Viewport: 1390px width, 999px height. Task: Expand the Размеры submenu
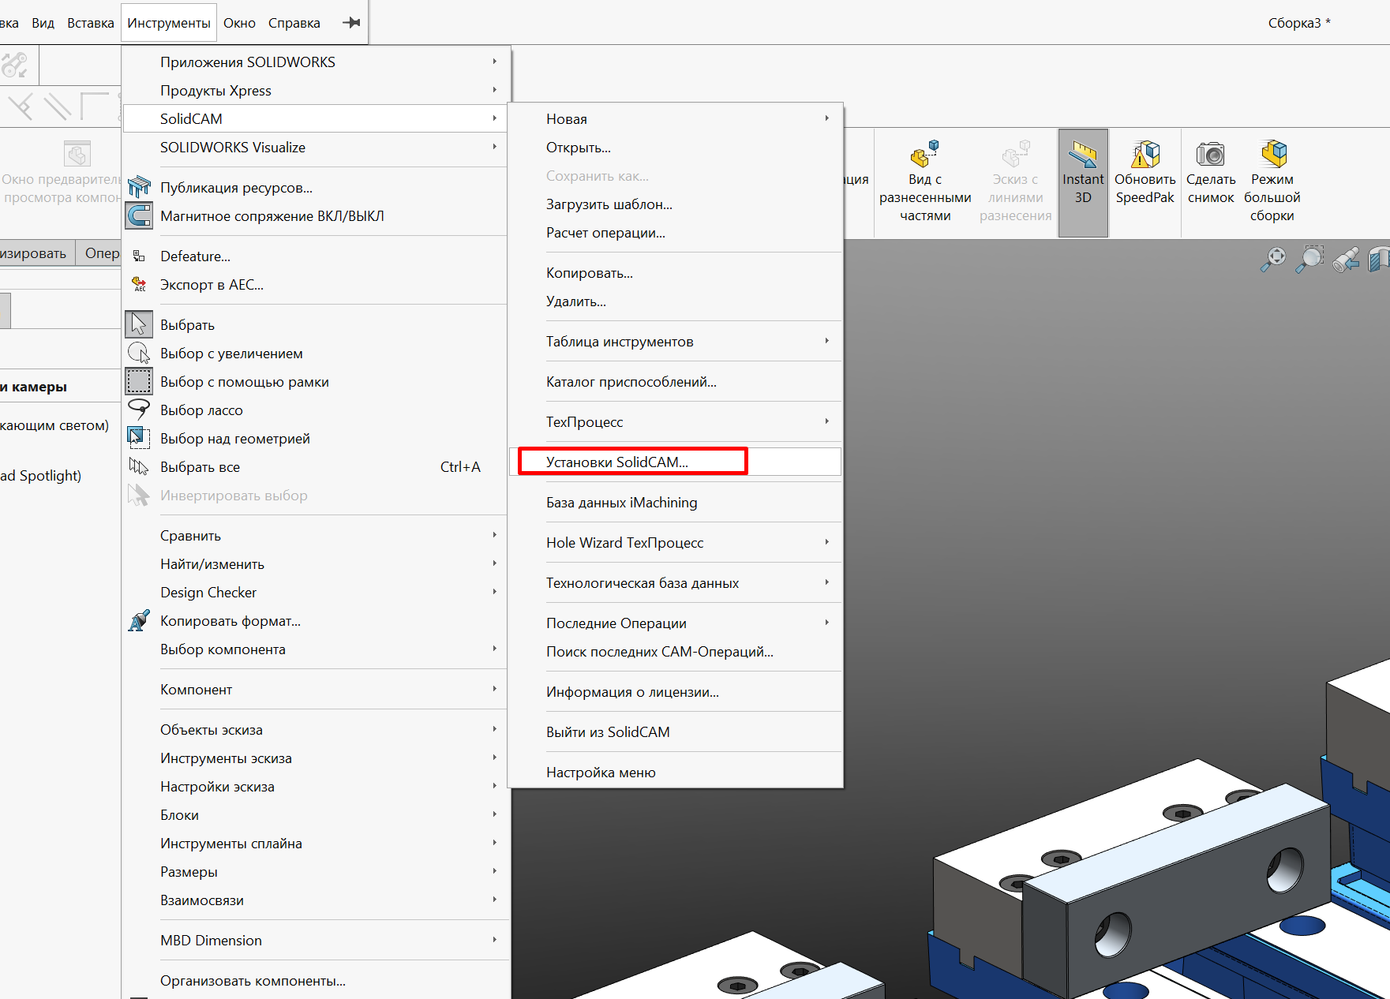(316, 872)
